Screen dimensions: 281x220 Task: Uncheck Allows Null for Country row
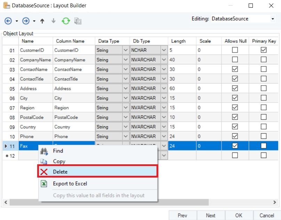235,127
